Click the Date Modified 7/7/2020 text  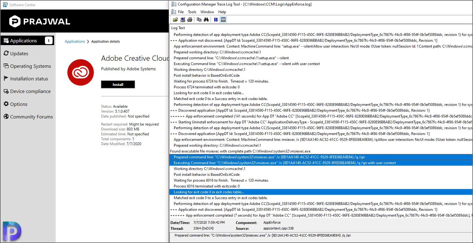tap(121, 144)
